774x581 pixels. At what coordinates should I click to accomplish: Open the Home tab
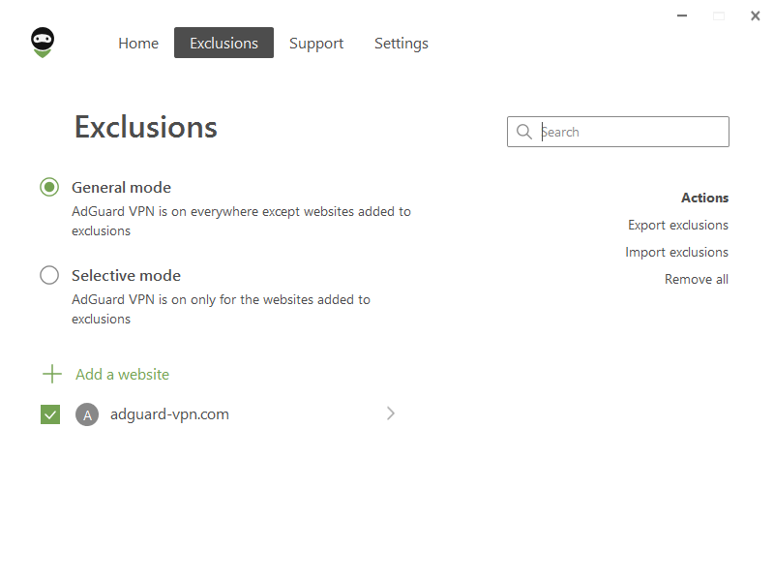tap(138, 43)
